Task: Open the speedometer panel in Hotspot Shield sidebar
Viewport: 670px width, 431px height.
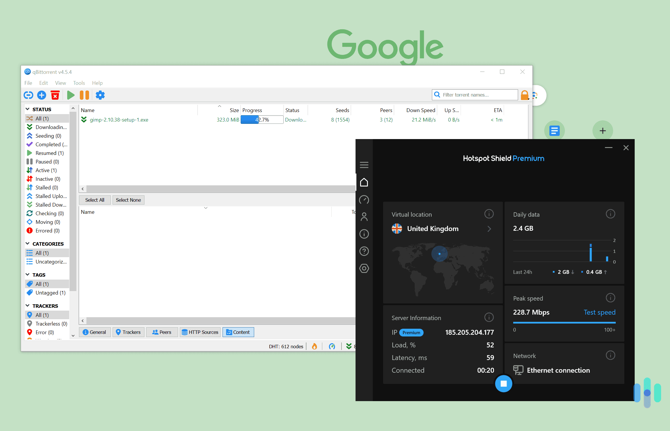Action: [x=364, y=200]
